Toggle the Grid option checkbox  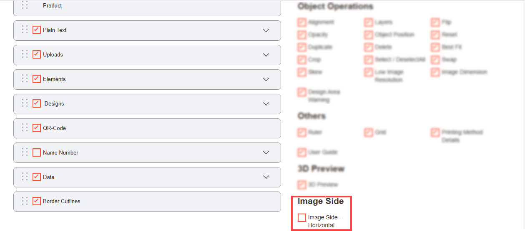point(368,133)
